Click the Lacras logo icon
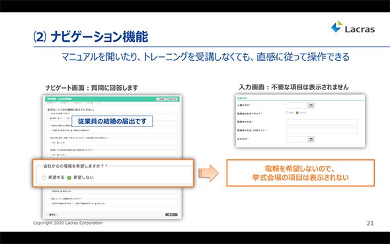390x244 pixels. click(x=337, y=26)
